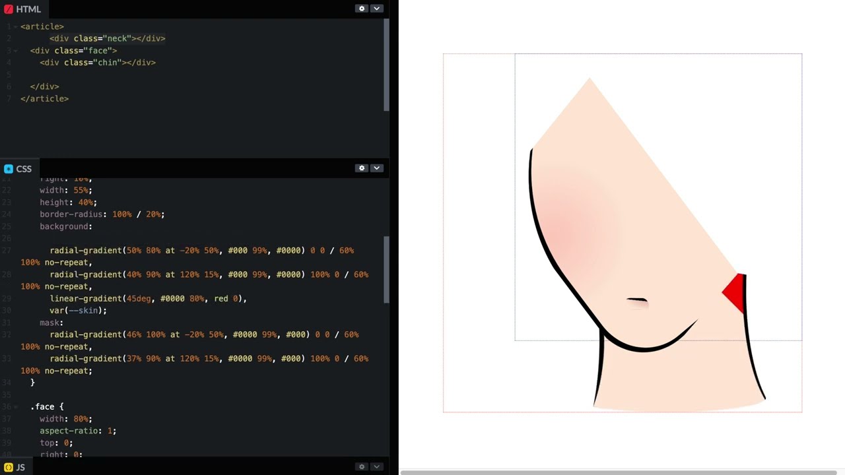Viewport: 845px width, 475px height.
Task: Select the CSS editor tab
Action: point(18,169)
